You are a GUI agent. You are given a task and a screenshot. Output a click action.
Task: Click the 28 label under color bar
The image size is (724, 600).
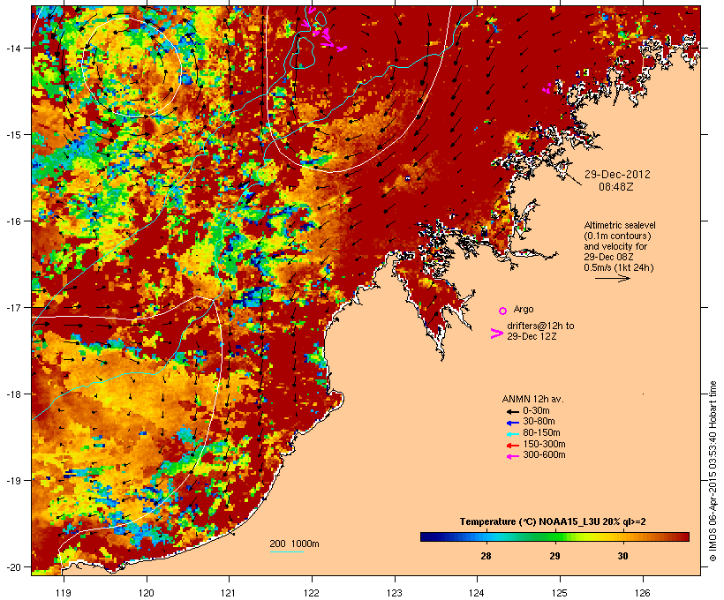coord(486,556)
